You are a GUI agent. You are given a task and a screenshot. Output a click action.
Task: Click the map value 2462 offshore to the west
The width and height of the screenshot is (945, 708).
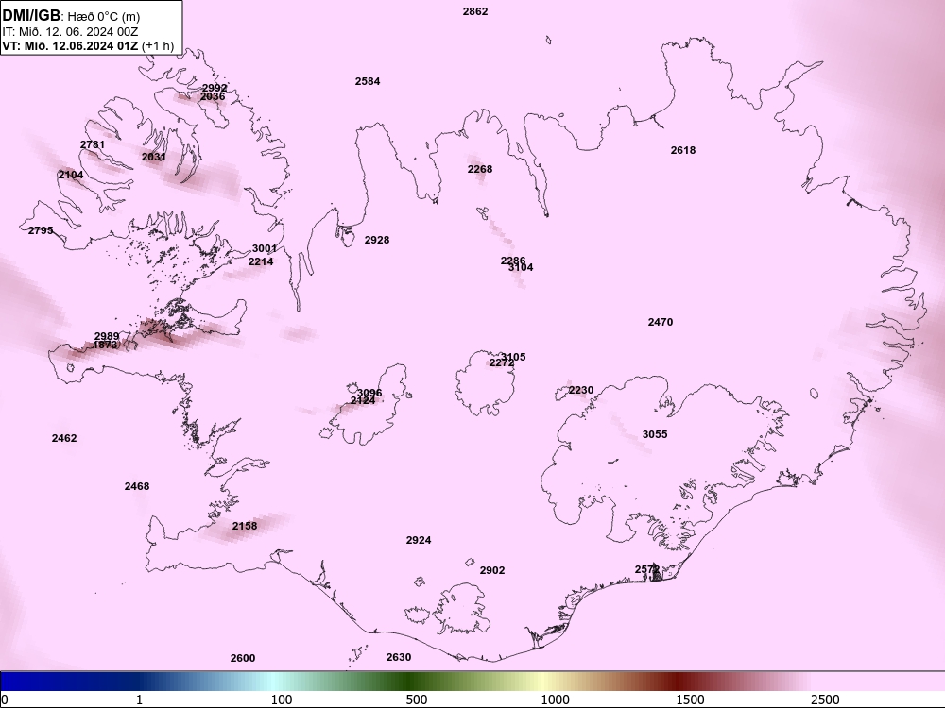coord(64,438)
